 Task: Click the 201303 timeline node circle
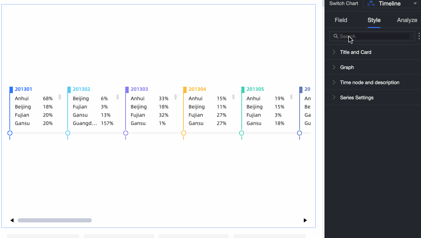(x=125, y=133)
